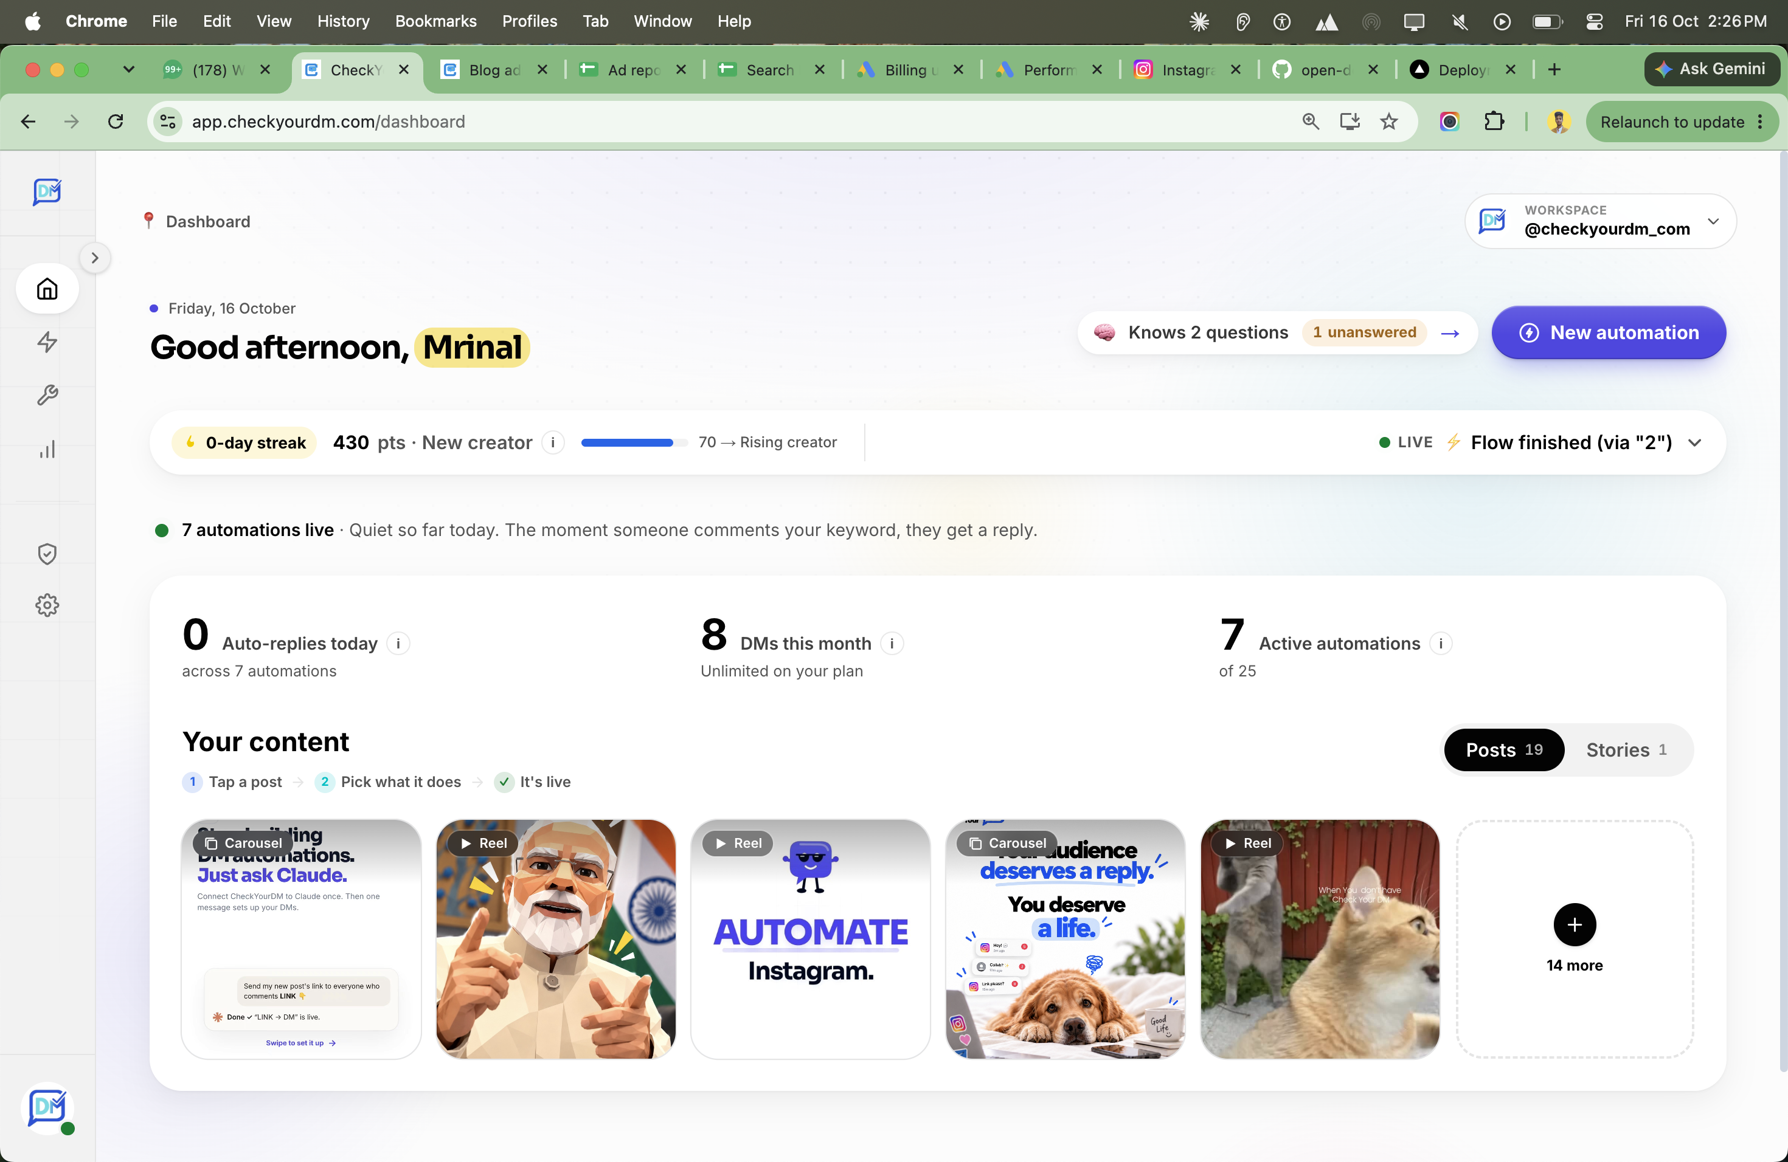The image size is (1788, 1162).
Task: Click the zoom magnifier icon in address bar
Action: point(1310,122)
